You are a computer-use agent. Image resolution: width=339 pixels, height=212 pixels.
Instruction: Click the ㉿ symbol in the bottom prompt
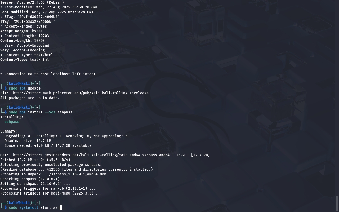click(x=19, y=203)
